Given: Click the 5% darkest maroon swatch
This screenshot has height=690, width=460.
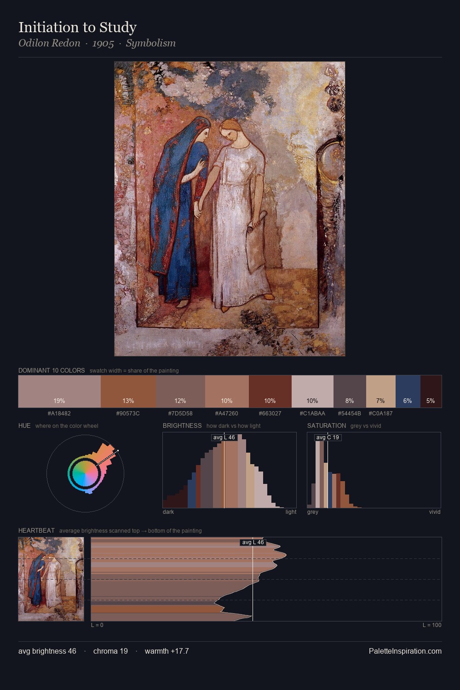Looking at the screenshot, I should (431, 391).
